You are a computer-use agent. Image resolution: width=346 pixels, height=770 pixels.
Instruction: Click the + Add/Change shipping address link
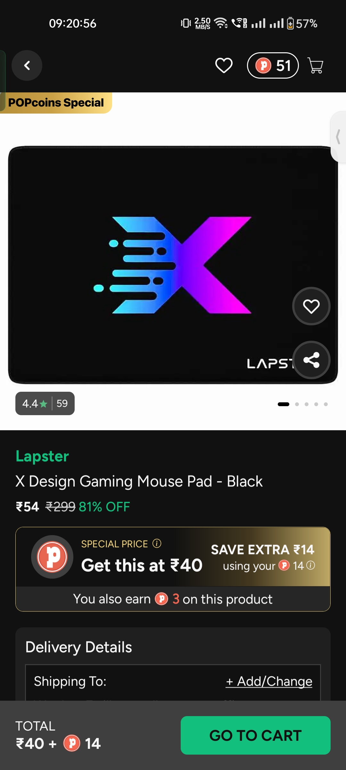pyautogui.click(x=269, y=681)
